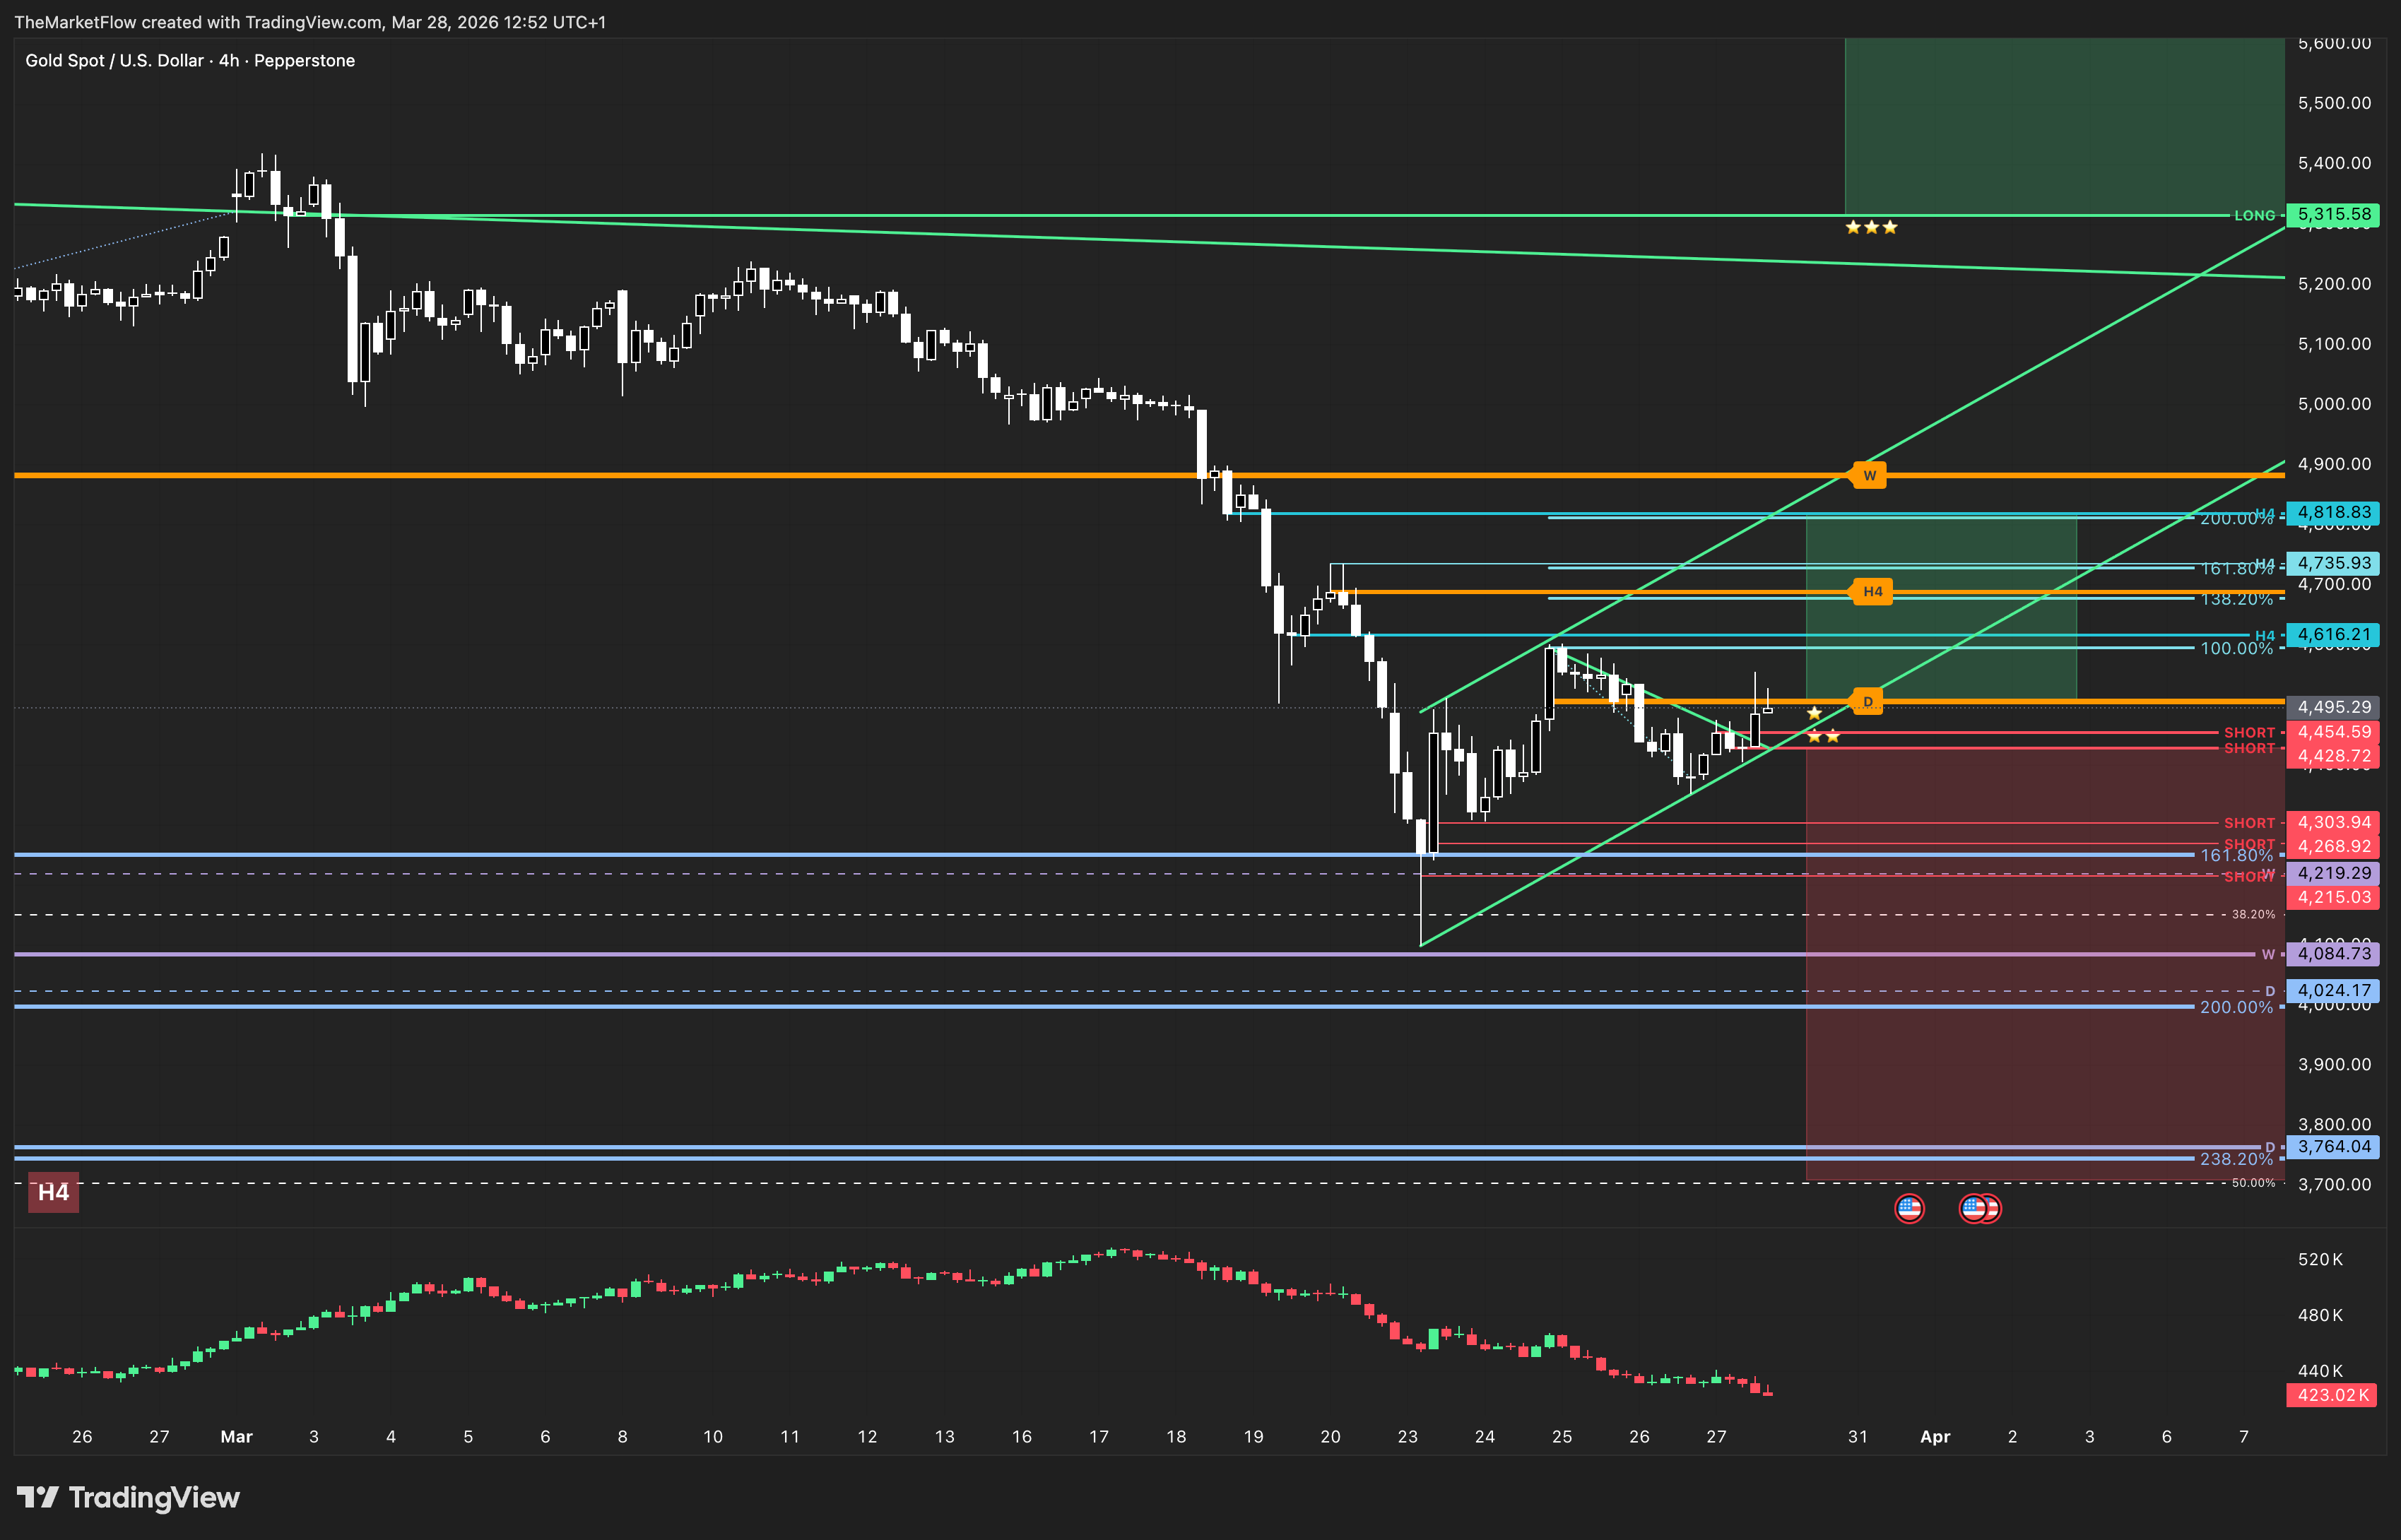The image size is (2401, 1540).
Task: Click the Apr date on time axis
Action: pos(1935,1436)
